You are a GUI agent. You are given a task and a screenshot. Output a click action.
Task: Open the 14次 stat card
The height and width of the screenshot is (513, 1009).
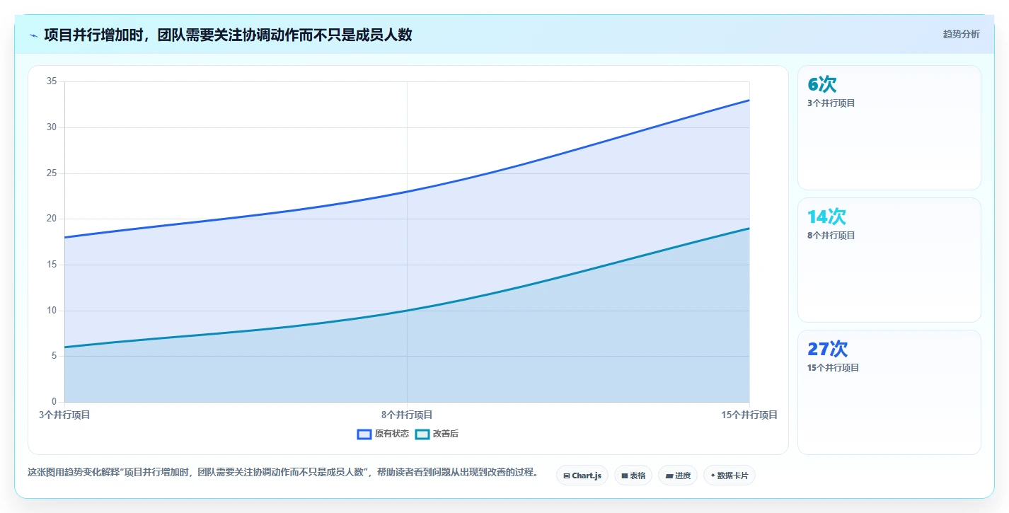tap(889, 260)
